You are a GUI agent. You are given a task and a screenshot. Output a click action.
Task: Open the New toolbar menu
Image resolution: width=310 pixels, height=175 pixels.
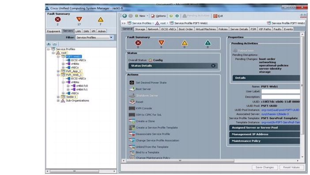pos(141,16)
